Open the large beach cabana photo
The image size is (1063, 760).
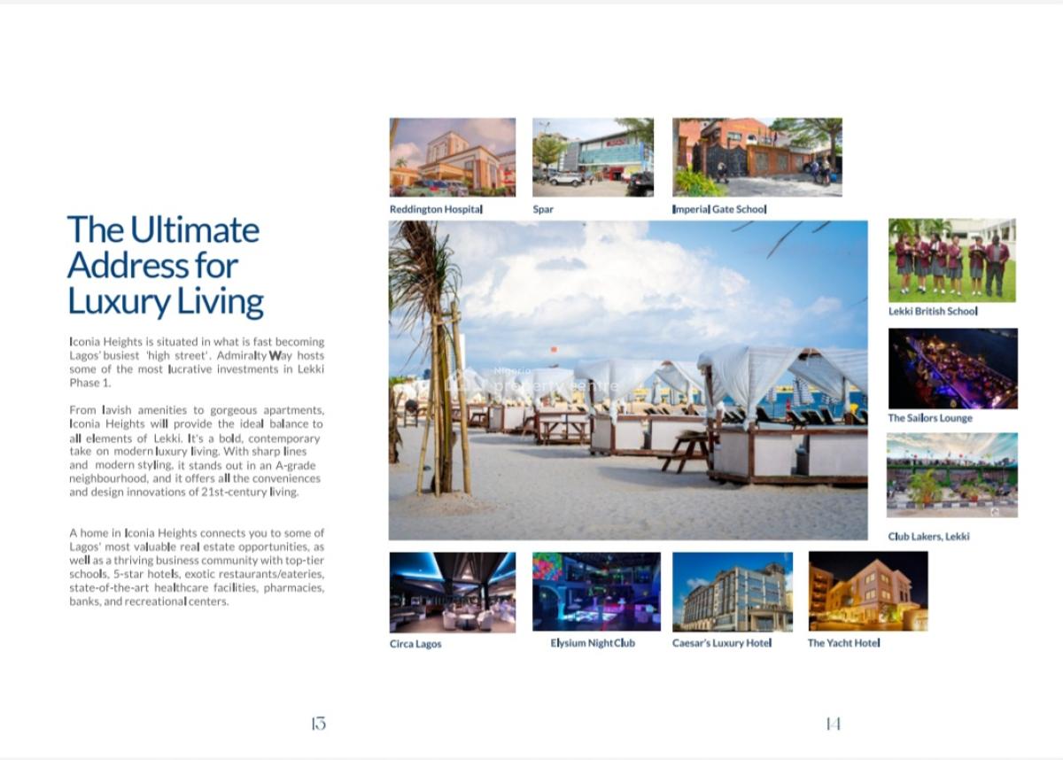click(x=628, y=380)
